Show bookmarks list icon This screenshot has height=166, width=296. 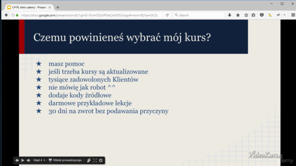coord(253,15)
